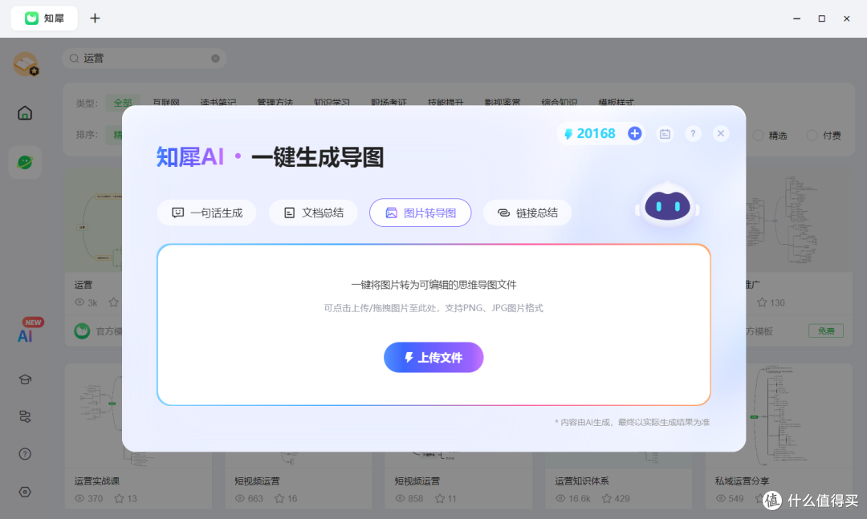Image resolution: width=867 pixels, height=519 pixels.
Task: Switch to 一句话生成 tab
Action: click(x=207, y=213)
